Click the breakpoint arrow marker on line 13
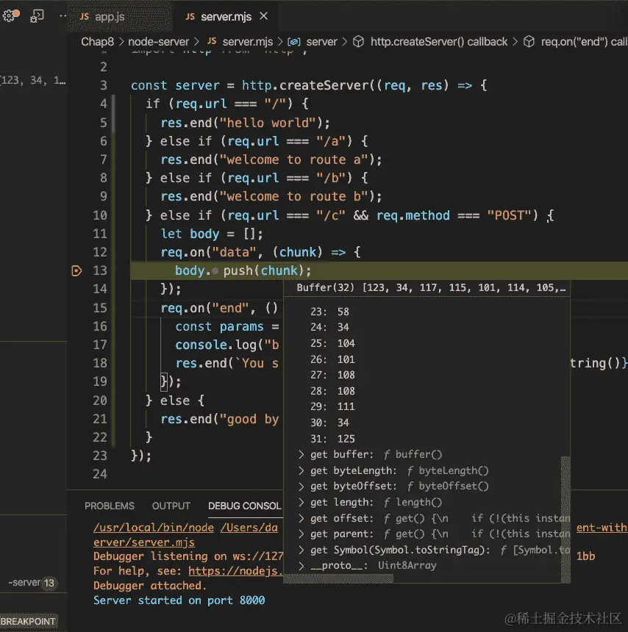 click(76, 270)
